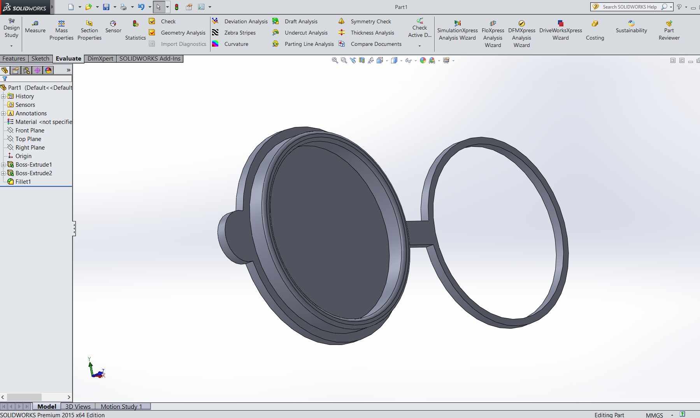Switch to the DimXpert tab

tap(100, 58)
